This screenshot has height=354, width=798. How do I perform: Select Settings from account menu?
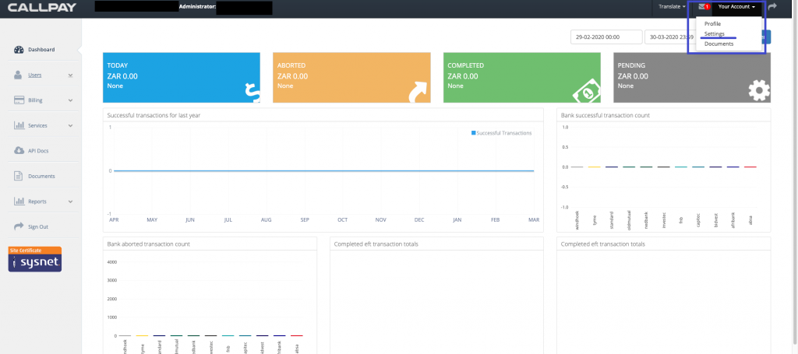[714, 33]
